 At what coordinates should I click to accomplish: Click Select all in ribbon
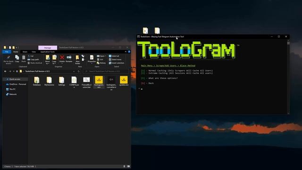[114, 56]
